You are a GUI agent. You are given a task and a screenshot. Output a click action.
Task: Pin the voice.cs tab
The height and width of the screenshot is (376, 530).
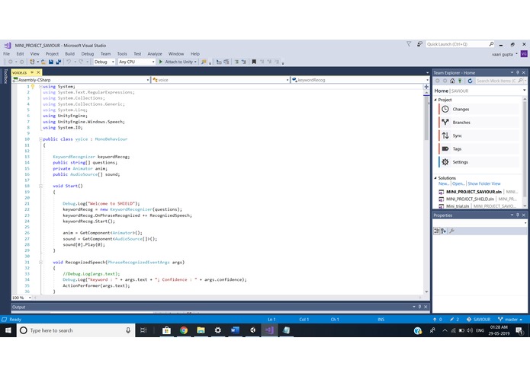click(33, 72)
